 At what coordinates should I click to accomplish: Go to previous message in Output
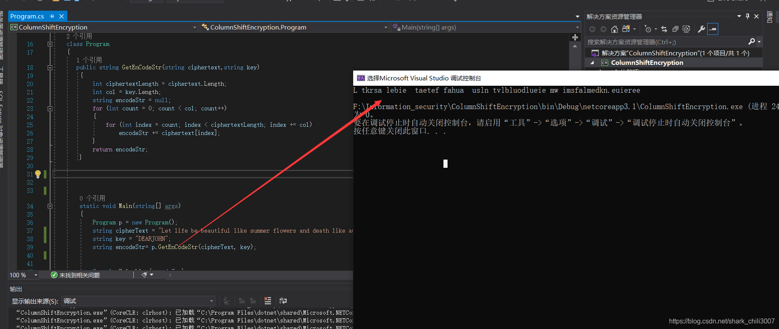coord(242,301)
